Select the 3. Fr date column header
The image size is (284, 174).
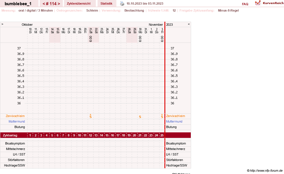tap(162, 31)
